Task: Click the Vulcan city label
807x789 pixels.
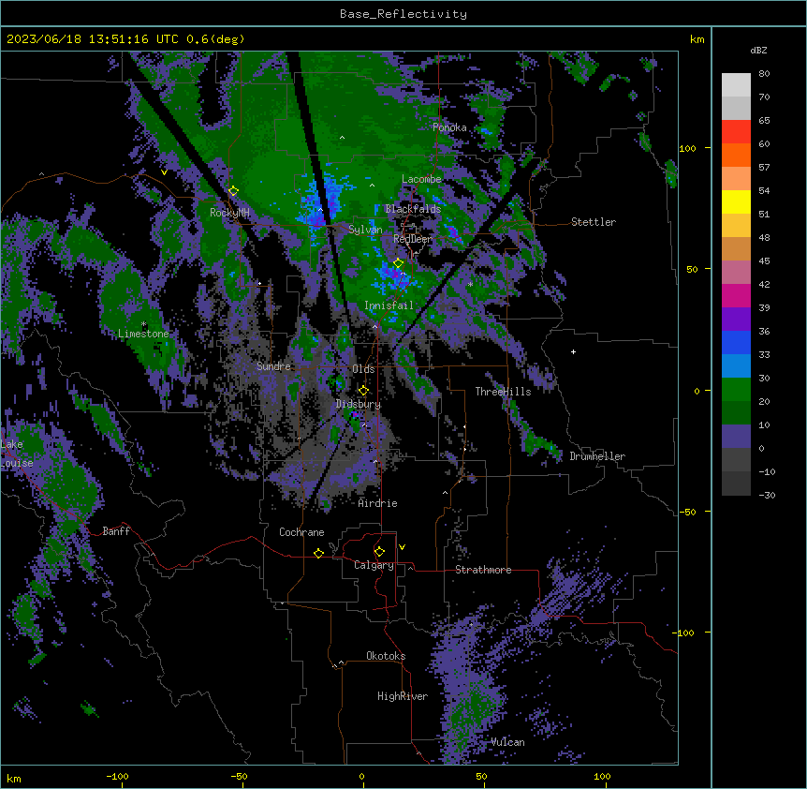Action: [507, 742]
